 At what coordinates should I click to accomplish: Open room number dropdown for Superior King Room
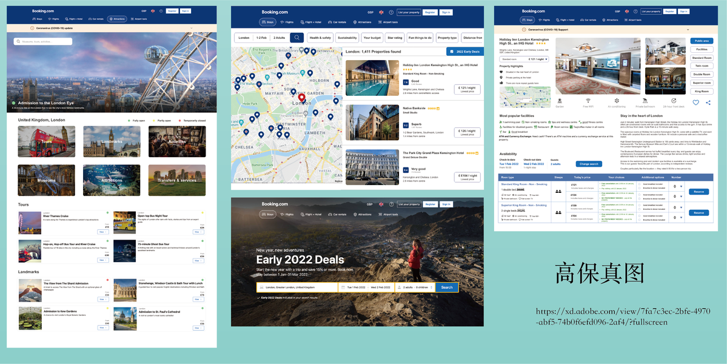click(x=681, y=207)
